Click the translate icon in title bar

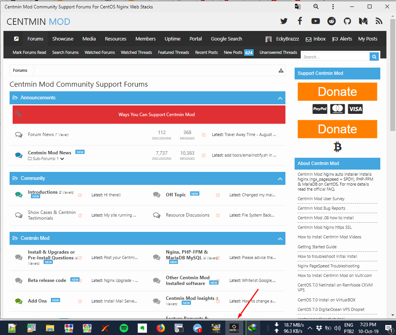[298, 6]
